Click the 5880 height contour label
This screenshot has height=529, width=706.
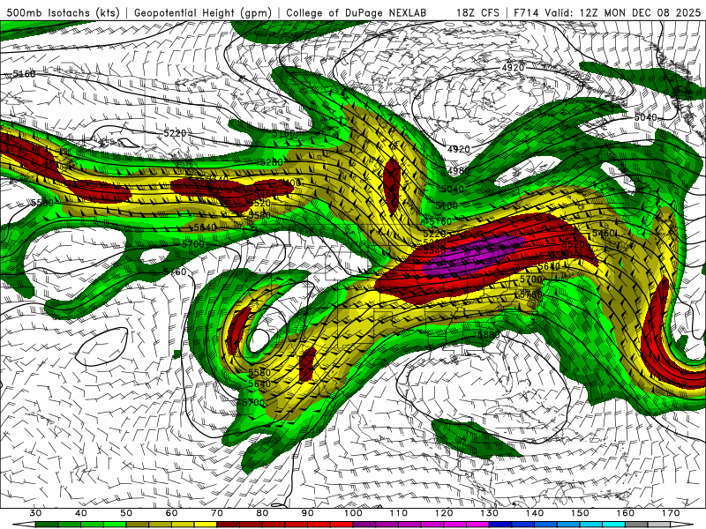(x=489, y=335)
